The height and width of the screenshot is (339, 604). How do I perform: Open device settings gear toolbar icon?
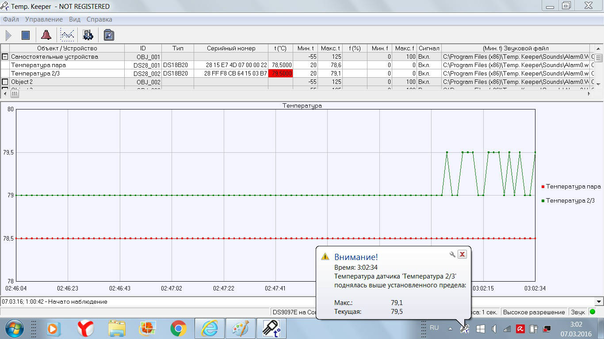(88, 35)
